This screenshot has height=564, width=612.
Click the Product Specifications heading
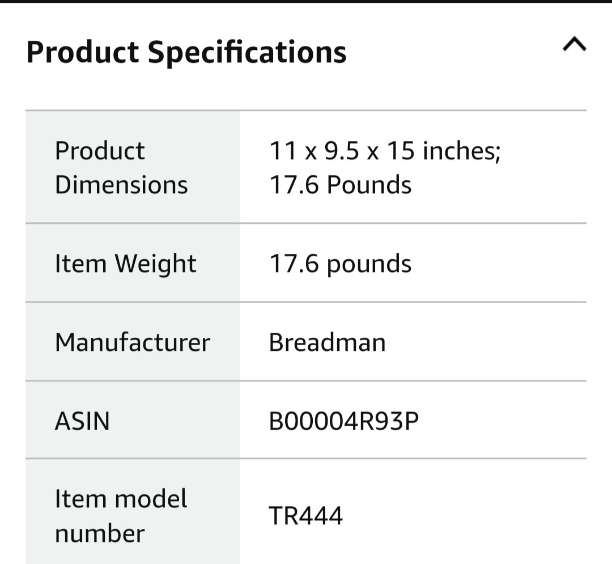click(187, 52)
